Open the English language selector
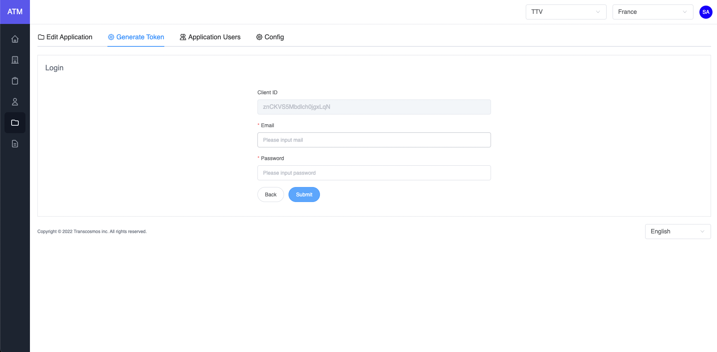Screen dimensions: 717x352 point(677,232)
